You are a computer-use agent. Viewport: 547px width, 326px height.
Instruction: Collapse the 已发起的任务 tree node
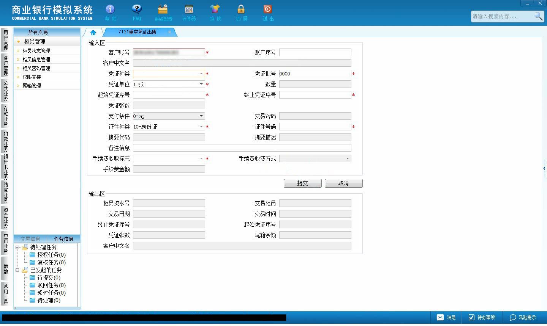(x=17, y=270)
